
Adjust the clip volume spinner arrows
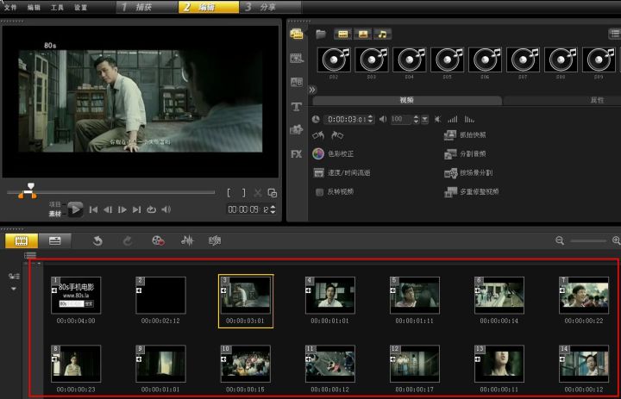(416, 119)
